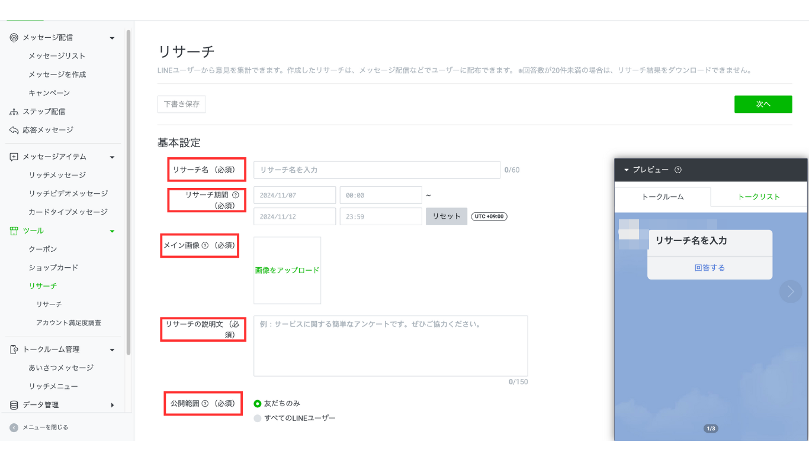Collapse the green ツール menu section
809x454 pixels.
click(113, 231)
